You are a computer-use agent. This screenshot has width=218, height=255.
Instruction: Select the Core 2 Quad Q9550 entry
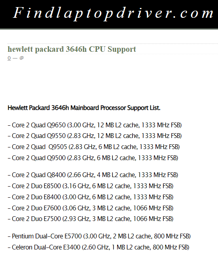click(95, 136)
